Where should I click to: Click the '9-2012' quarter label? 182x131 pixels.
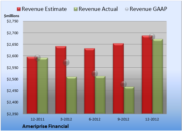[123, 119]
